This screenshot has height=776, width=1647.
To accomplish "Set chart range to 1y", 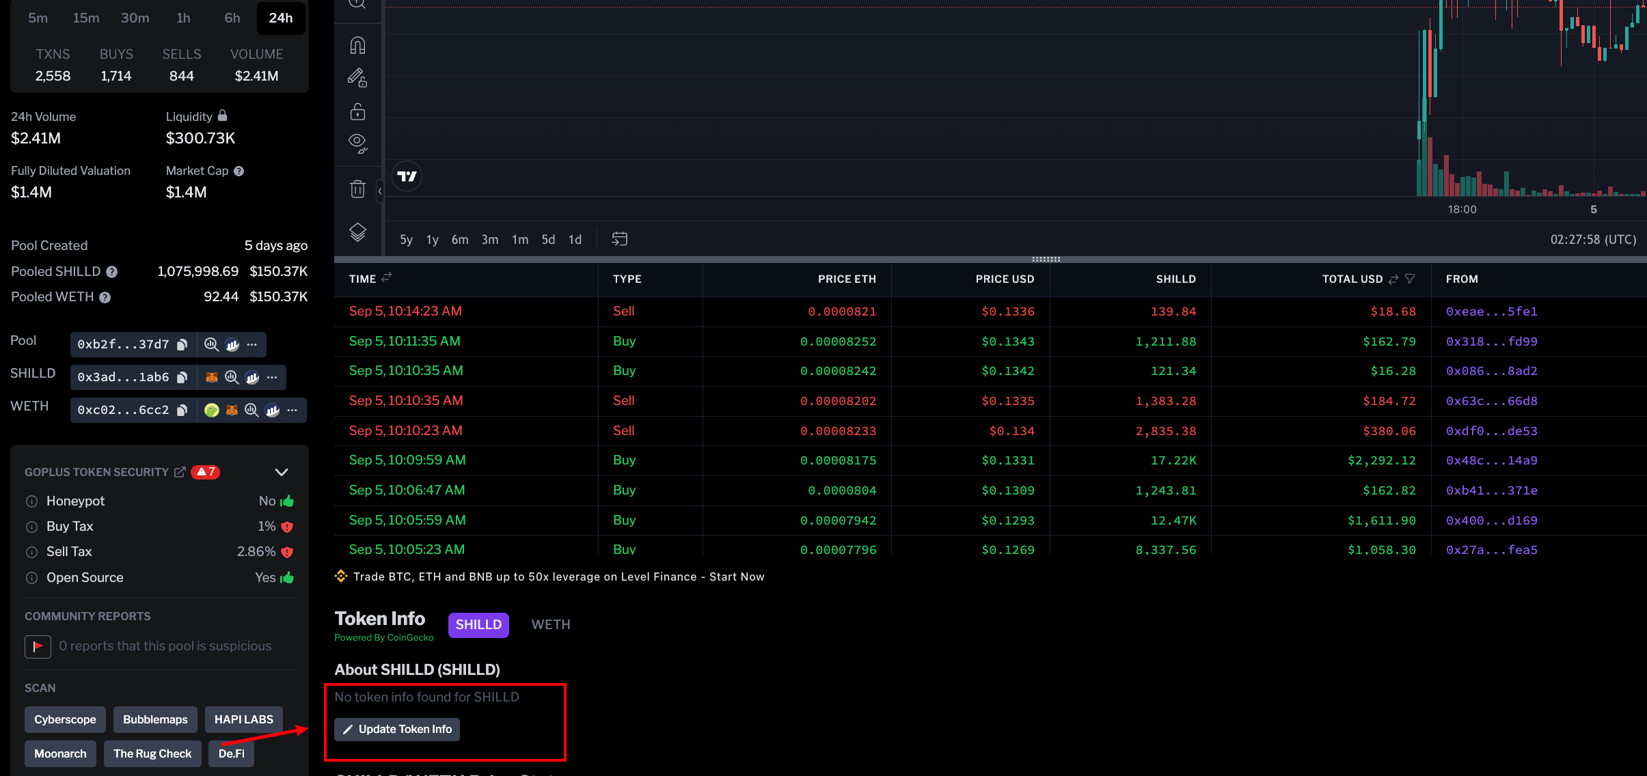I will coord(432,240).
